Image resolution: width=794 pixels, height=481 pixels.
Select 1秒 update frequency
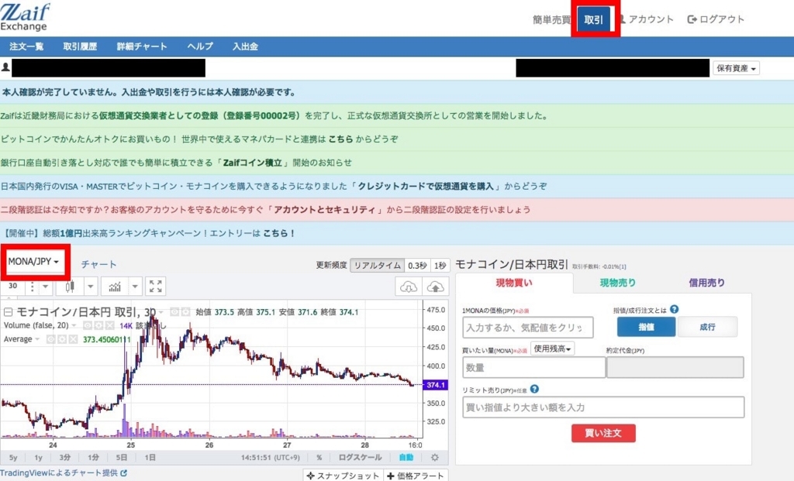click(x=440, y=266)
